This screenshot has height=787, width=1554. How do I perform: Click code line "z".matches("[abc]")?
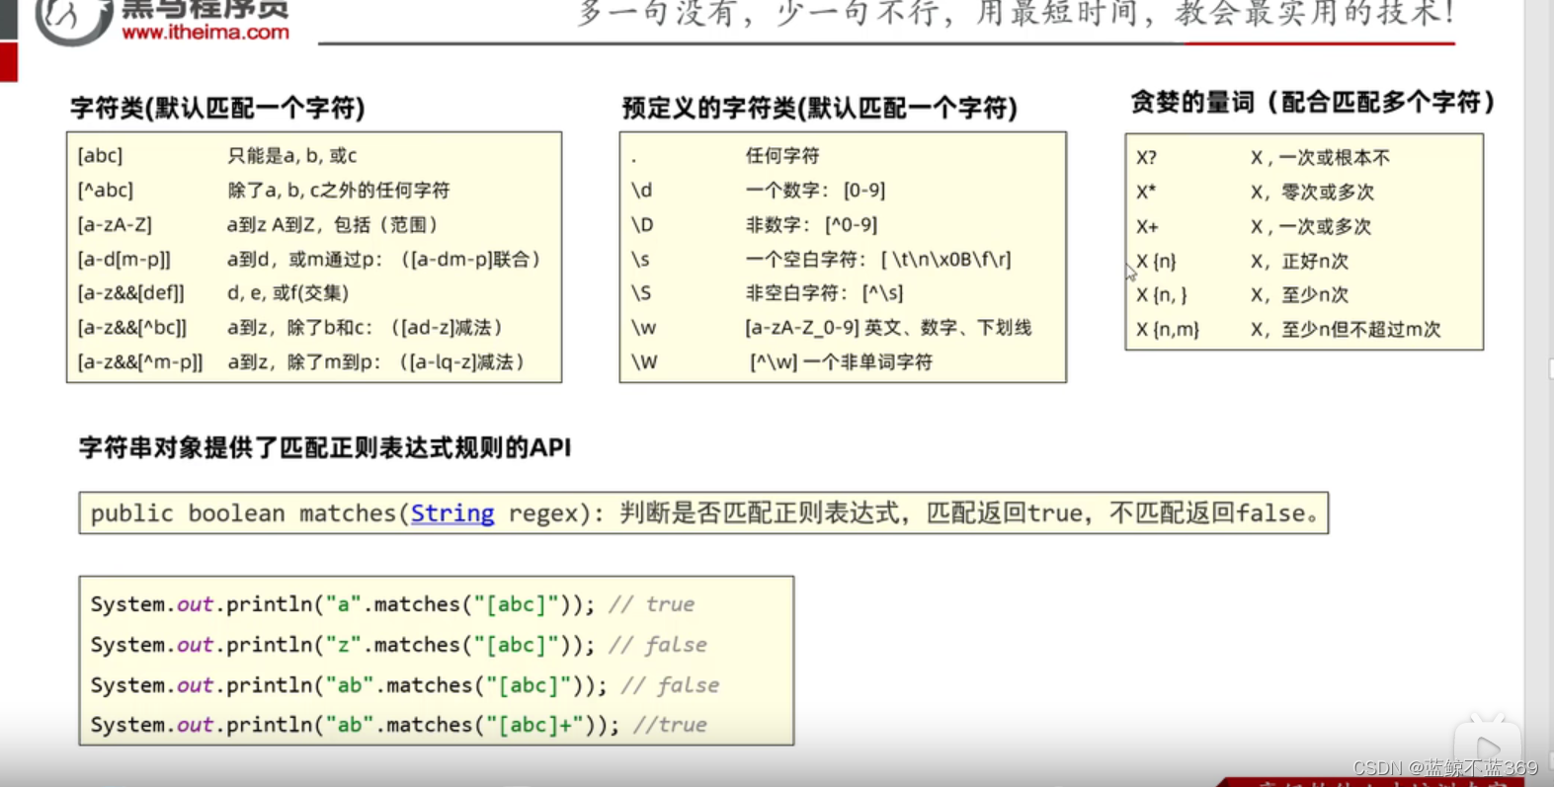click(399, 645)
